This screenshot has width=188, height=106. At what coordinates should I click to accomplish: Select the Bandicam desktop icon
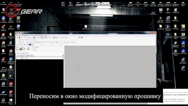3,101
